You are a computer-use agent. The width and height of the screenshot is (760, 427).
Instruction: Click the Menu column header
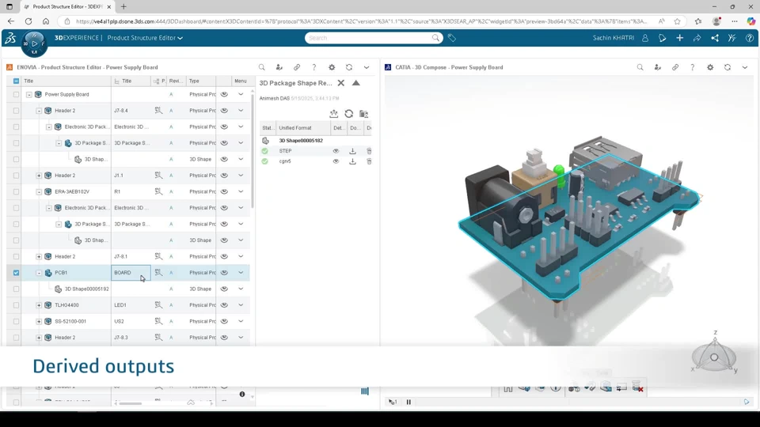click(x=241, y=81)
